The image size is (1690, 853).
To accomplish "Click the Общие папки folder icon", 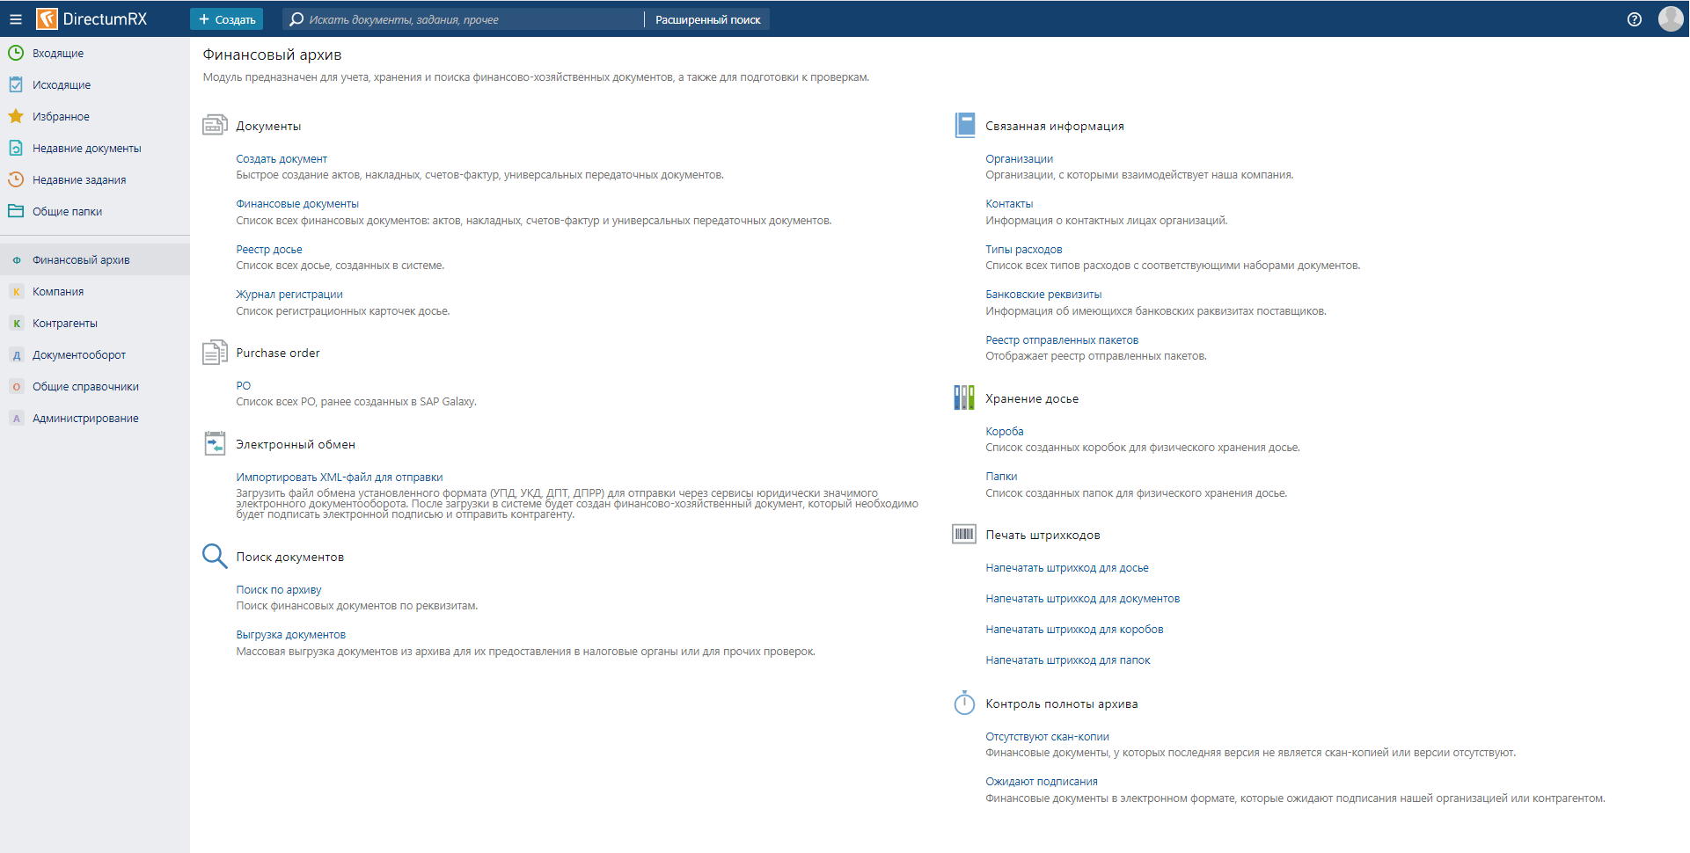I will [x=16, y=211].
